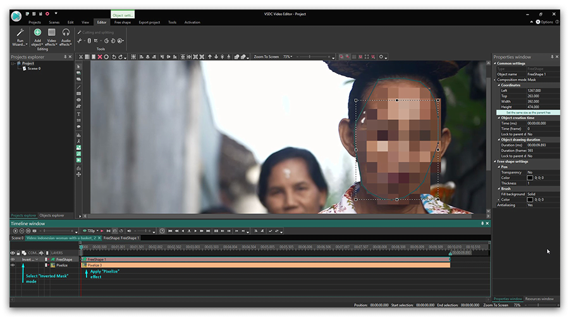Image resolution: width=569 pixels, height=322 pixels.
Task: Select the pointer tool in left toolbar
Action: [78, 67]
